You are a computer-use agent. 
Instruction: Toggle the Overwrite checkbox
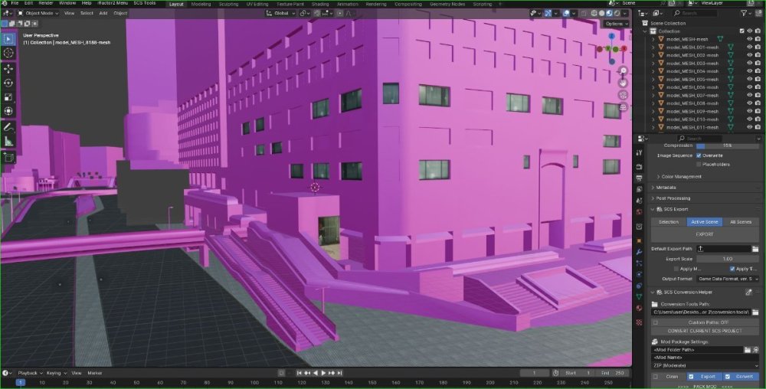[699, 155]
